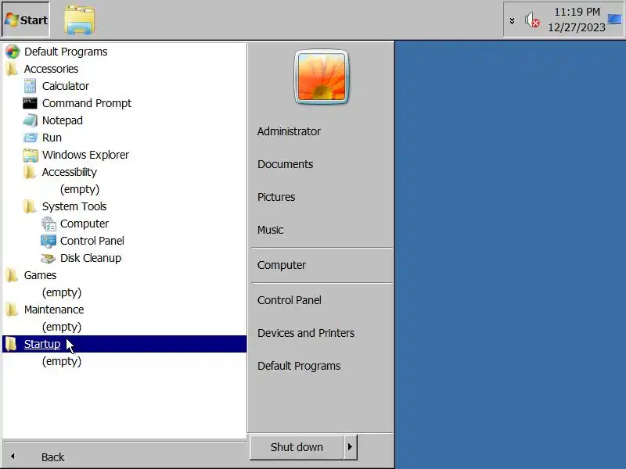Image resolution: width=626 pixels, height=469 pixels.
Task: Click the System Tools folder icon
Action: pos(30,206)
